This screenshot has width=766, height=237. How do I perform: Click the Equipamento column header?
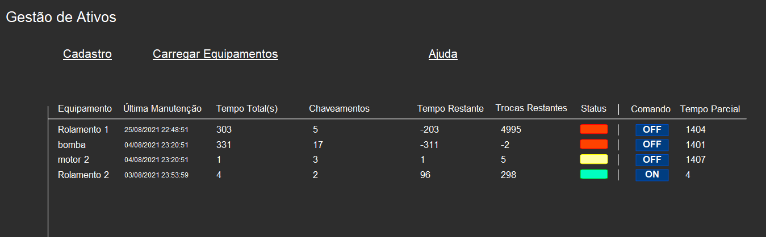pyautogui.click(x=85, y=108)
